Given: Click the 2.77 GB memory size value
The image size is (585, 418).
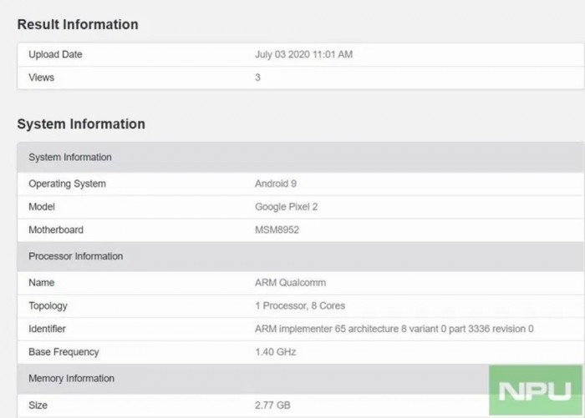Looking at the screenshot, I should pyautogui.click(x=272, y=405).
